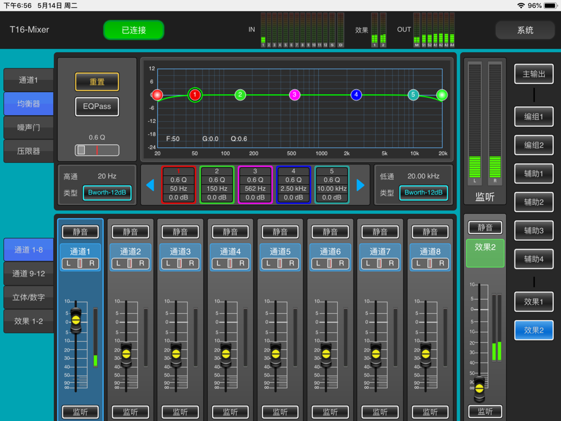
Task: Open low-pass 类型 Bworth-12dB selector
Action: click(x=423, y=193)
